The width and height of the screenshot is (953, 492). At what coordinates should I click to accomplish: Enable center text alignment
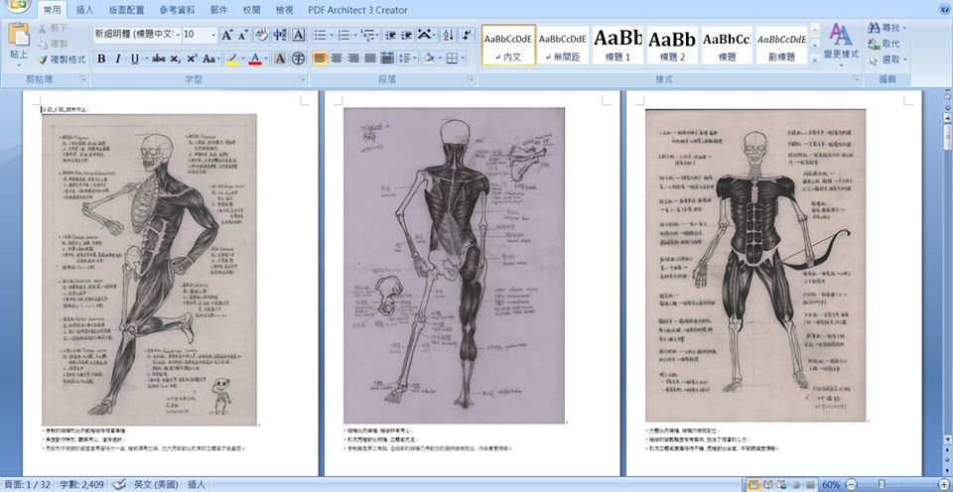[x=337, y=59]
